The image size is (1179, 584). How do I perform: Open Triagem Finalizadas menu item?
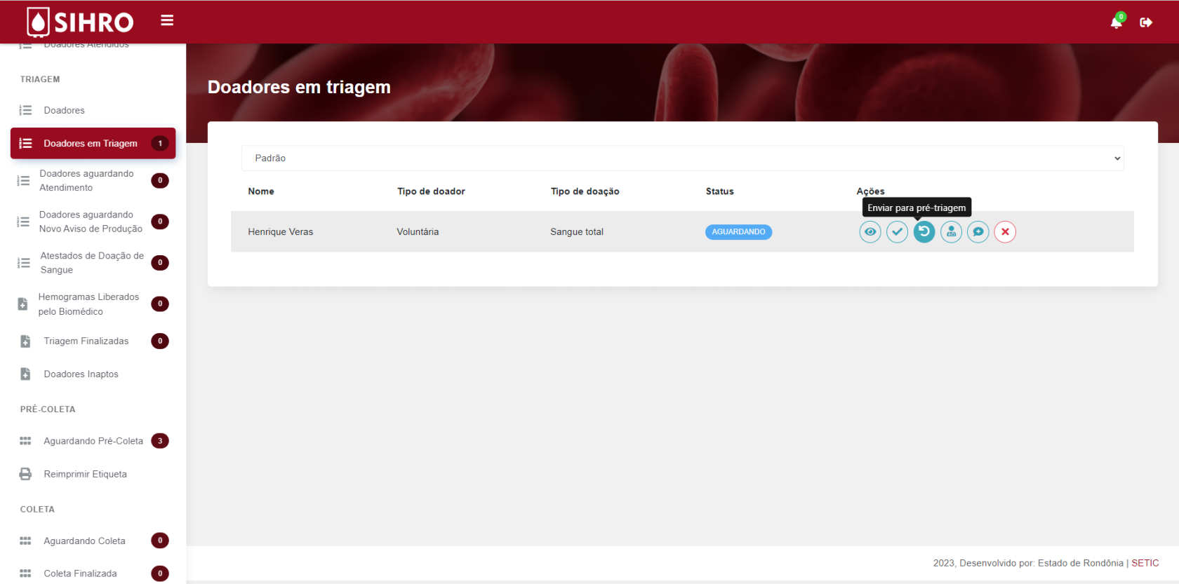(x=93, y=341)
